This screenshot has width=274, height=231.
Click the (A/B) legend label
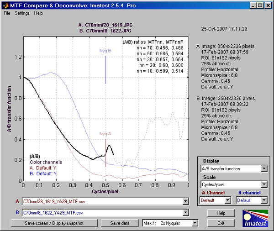point(35,156)
